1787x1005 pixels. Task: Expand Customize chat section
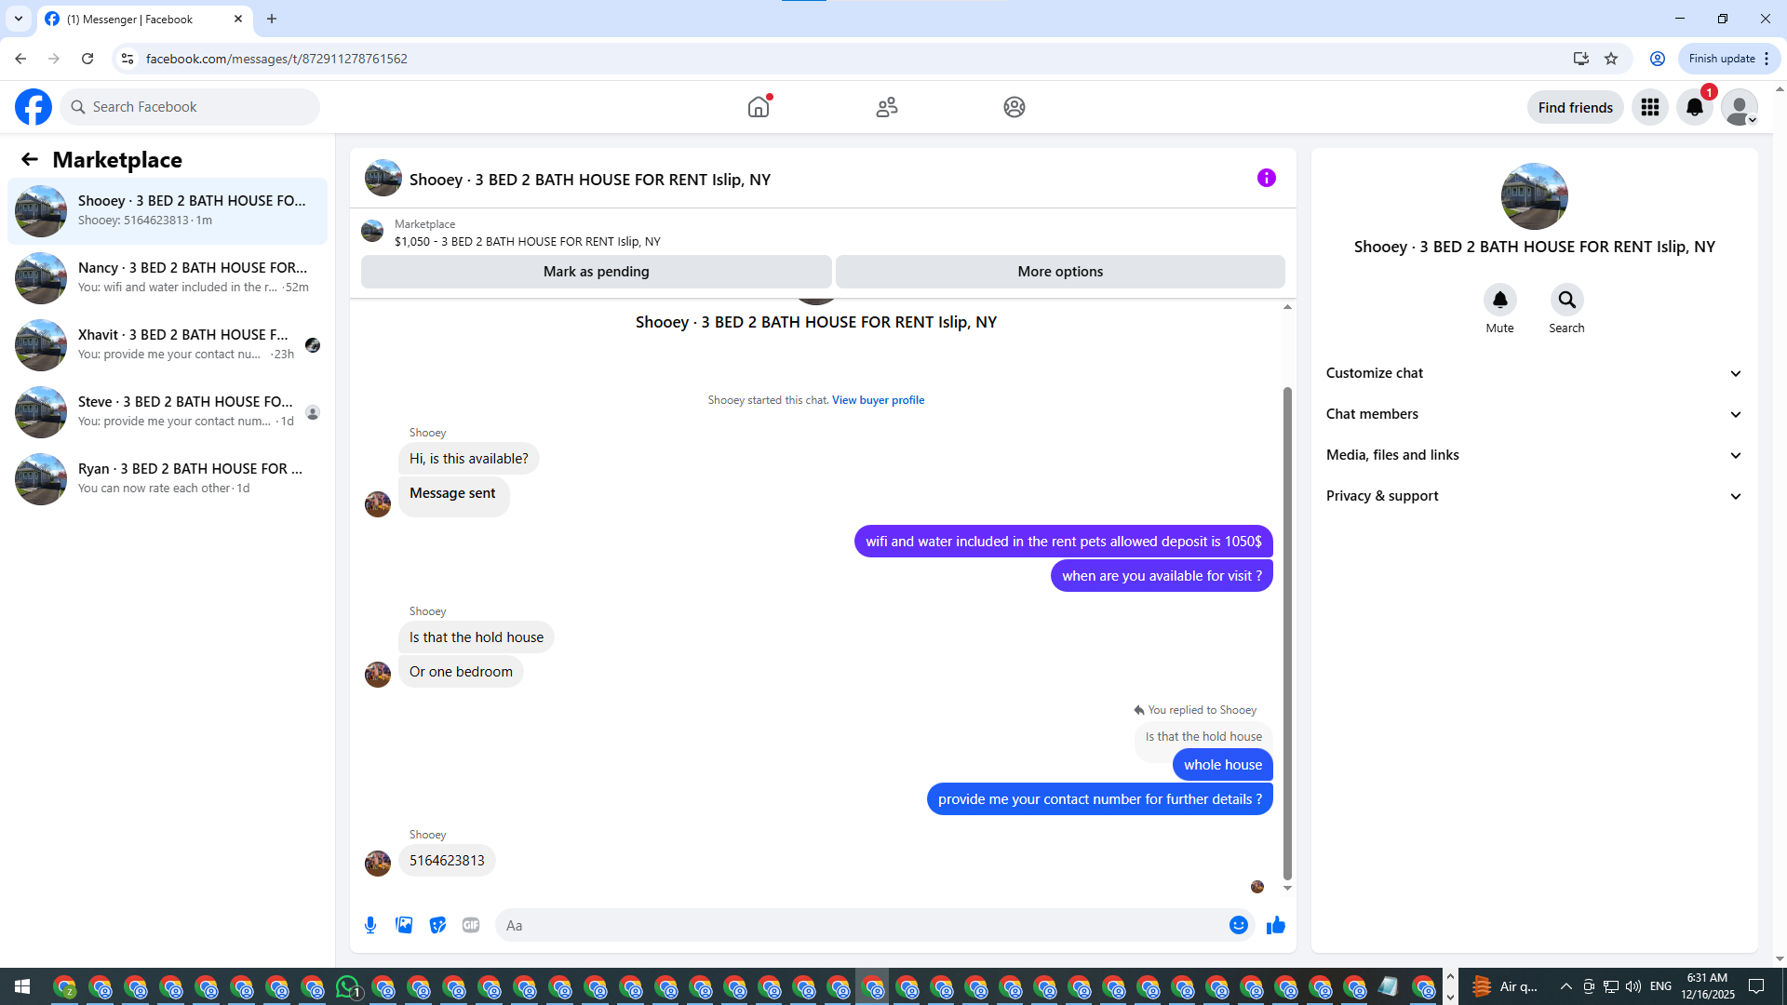(1534, 373)
